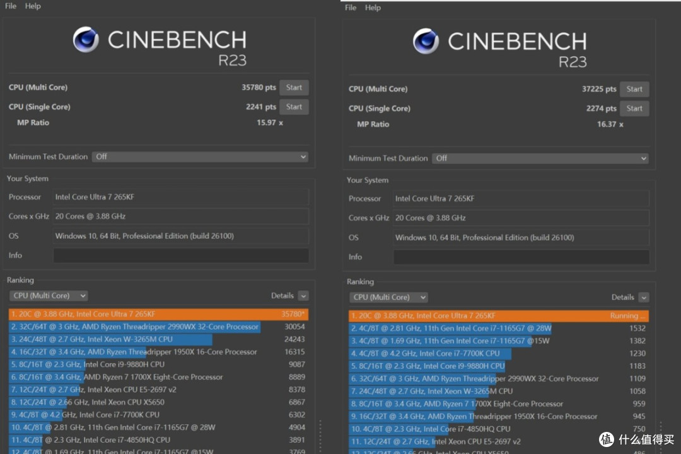Select i7-1165G7 @ 28W row scoring 4904

tap(158, 428)
